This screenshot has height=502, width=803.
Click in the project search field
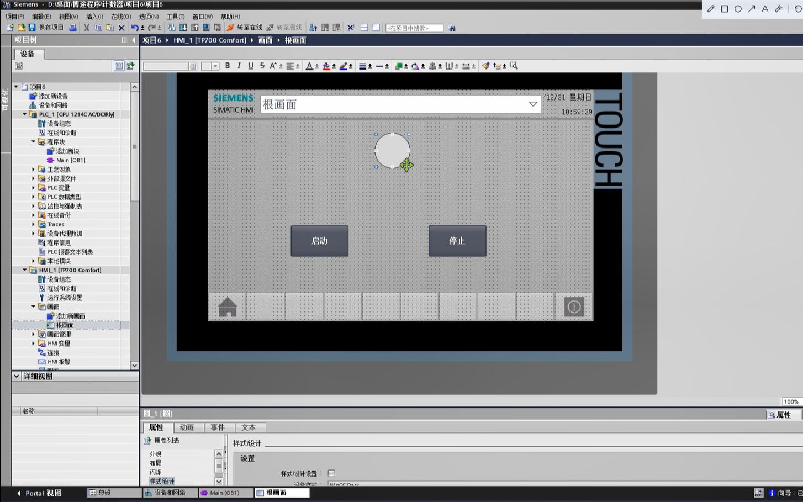414,28
